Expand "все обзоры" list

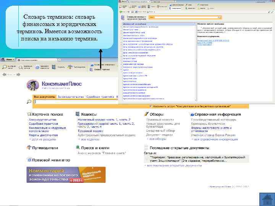coord(157,139)
